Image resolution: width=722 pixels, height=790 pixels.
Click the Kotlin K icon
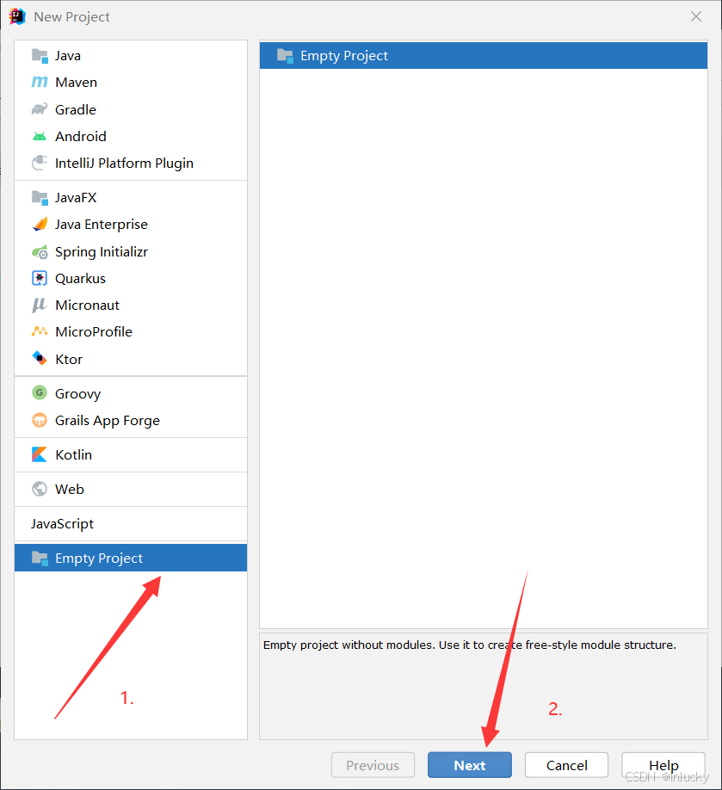(40, 454)
